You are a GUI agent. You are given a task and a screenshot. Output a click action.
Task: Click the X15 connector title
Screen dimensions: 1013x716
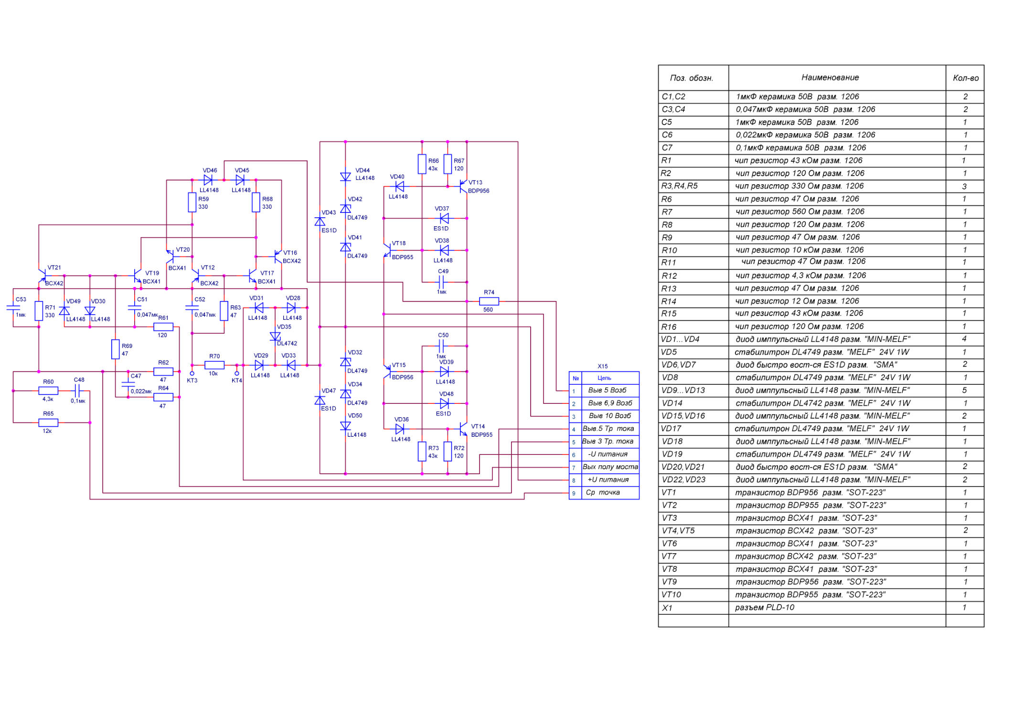point(603,367)
